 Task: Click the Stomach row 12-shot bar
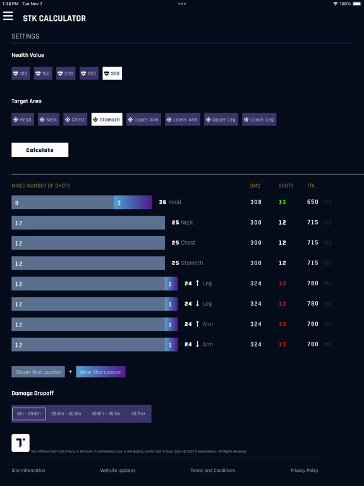pyautogui.click(x=88, y=263)
